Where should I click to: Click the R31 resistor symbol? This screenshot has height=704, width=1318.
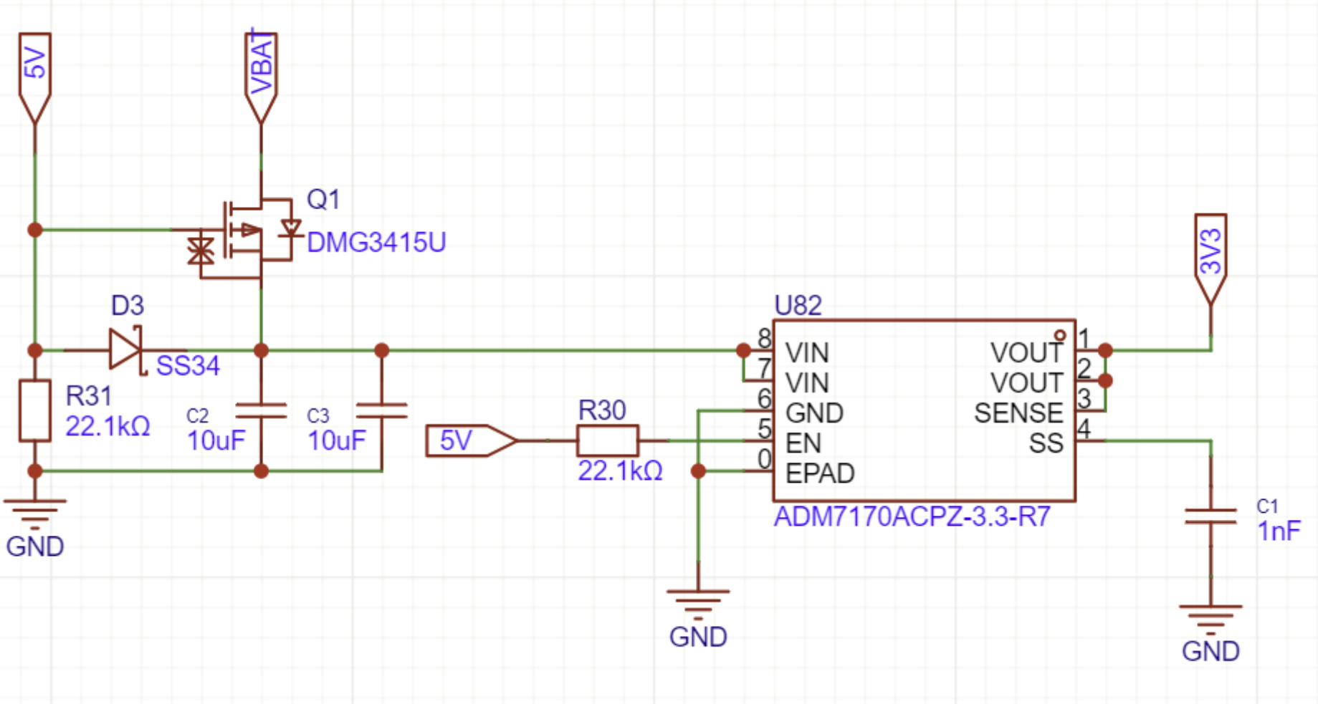34,411
